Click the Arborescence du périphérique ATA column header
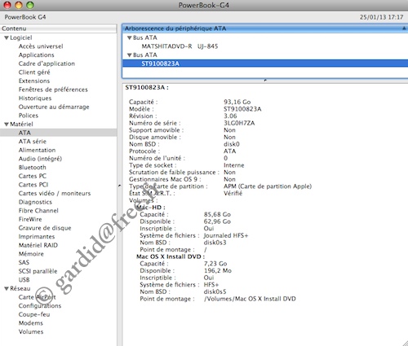 [x=265, y=28]
